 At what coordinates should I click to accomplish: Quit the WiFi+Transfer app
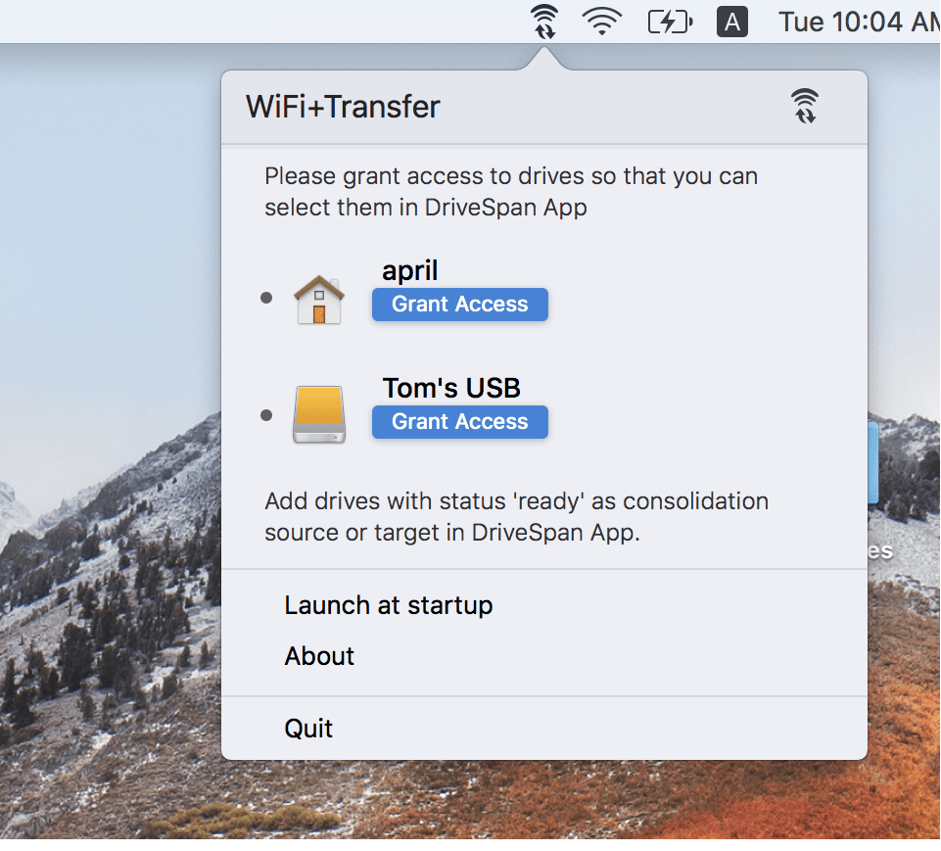pyautogui.click(x=308, y=729)
